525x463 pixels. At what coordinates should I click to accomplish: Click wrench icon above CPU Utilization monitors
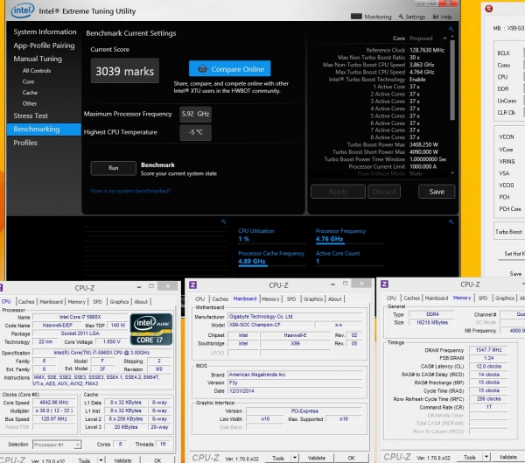point(451,221)
